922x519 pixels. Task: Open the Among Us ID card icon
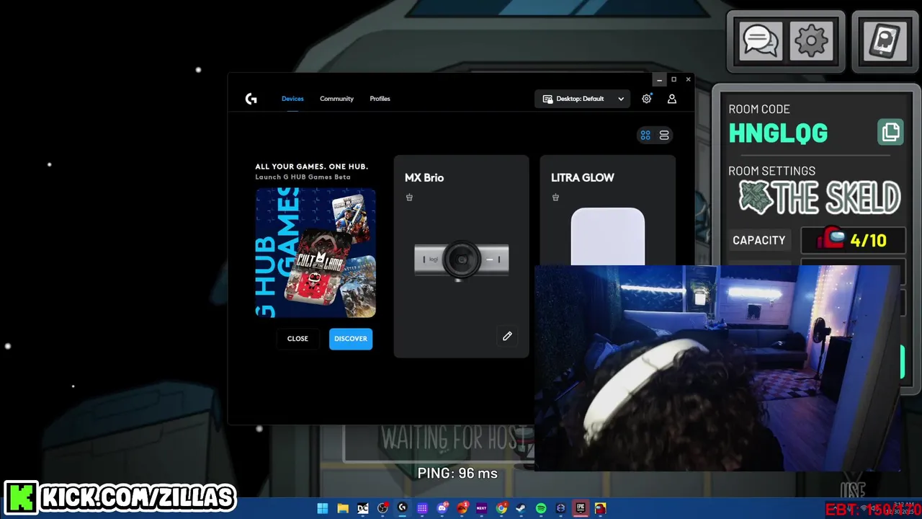[885, 41]
